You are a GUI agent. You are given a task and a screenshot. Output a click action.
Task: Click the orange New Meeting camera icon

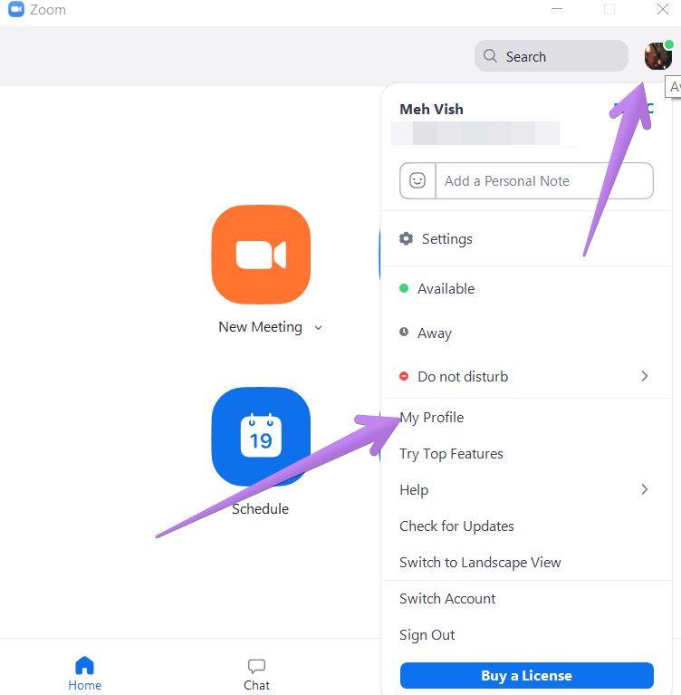[x=261, y=255]
